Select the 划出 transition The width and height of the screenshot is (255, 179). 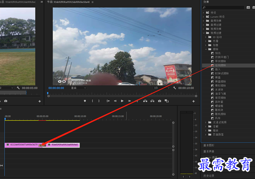tap(218, 53)
